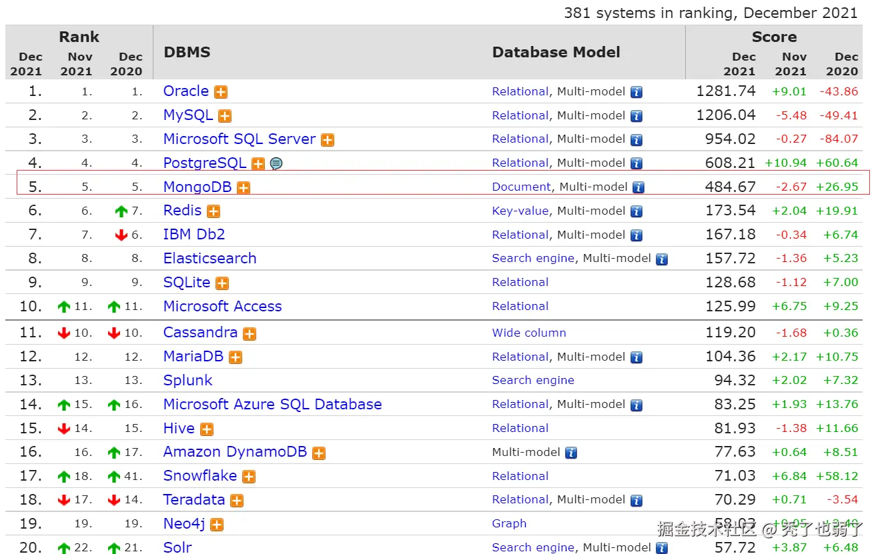This screenshot has height=554, width=880.
Task: Click the Splunk DBMS link
Action: [x=187, y=380]
